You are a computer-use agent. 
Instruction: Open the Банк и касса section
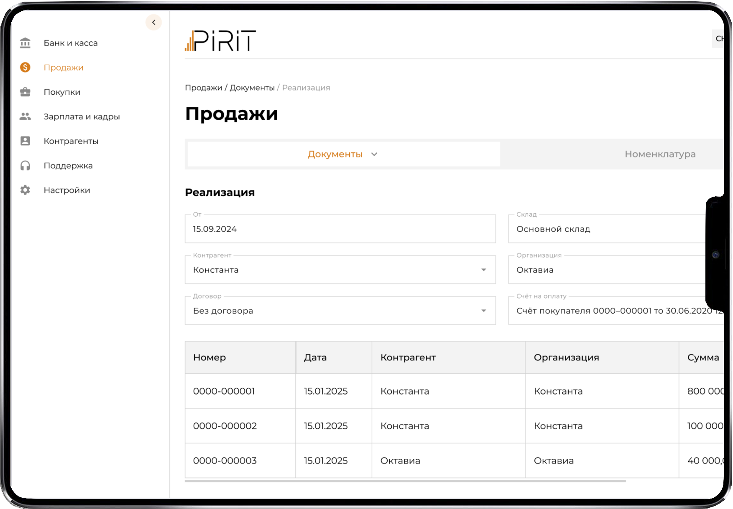(x=70, y=43)
